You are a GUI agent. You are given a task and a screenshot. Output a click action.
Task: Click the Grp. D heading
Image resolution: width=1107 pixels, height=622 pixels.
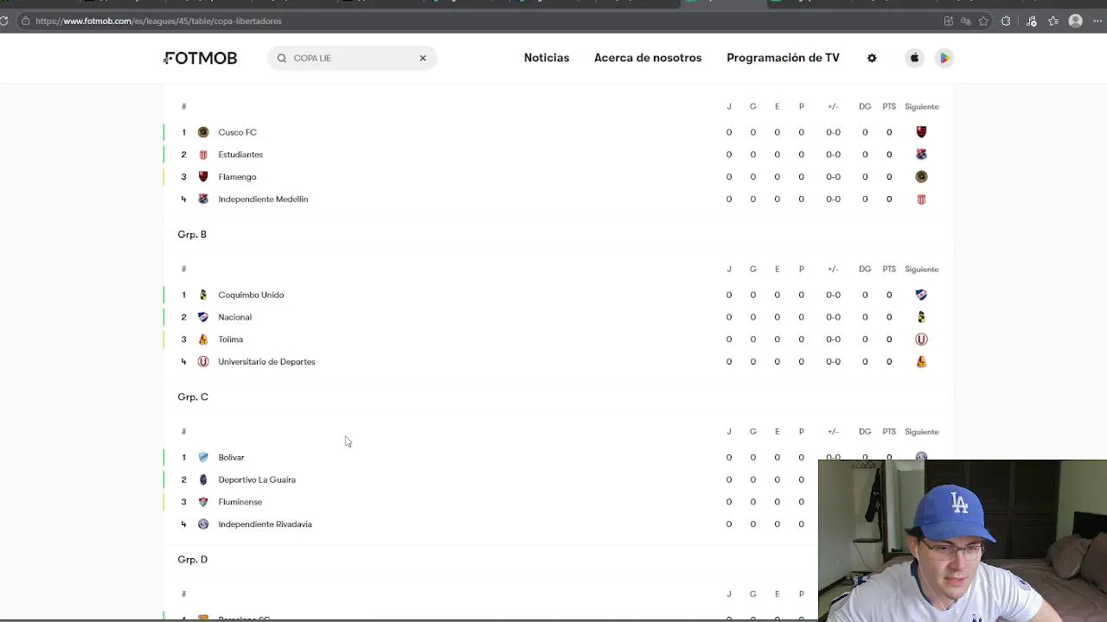coord(193,559)
